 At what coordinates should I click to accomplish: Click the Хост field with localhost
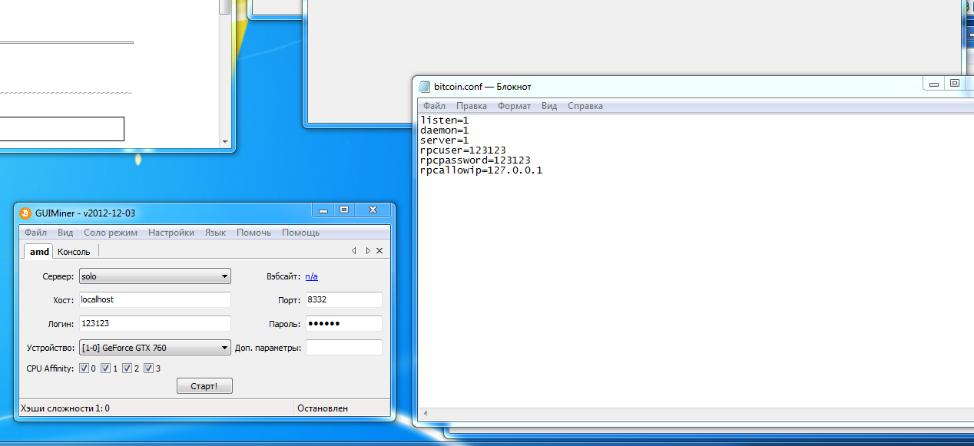coord(154,299)
